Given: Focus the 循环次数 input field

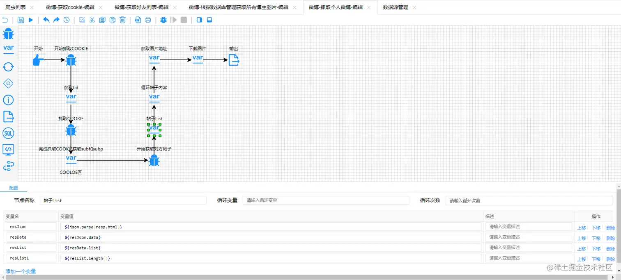Looking at the screenshot, I should [x=529, y=200].
